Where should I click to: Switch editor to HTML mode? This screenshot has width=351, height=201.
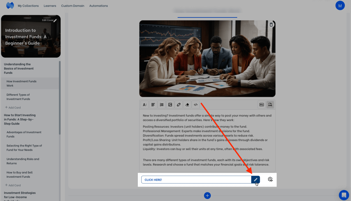pyautogui.click(x=270, y=105)
